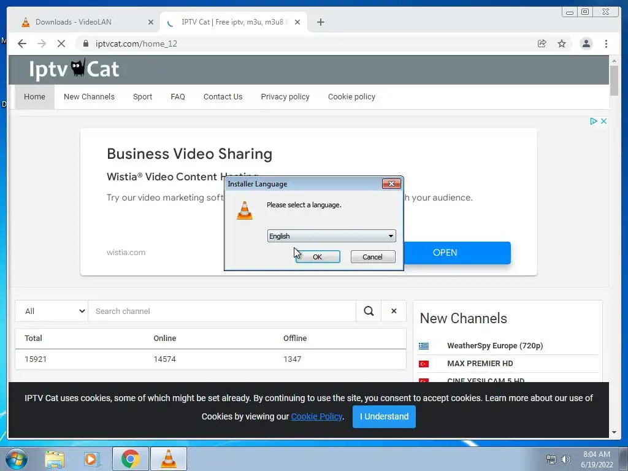Stop the page loading with the X

pos(61,44)
